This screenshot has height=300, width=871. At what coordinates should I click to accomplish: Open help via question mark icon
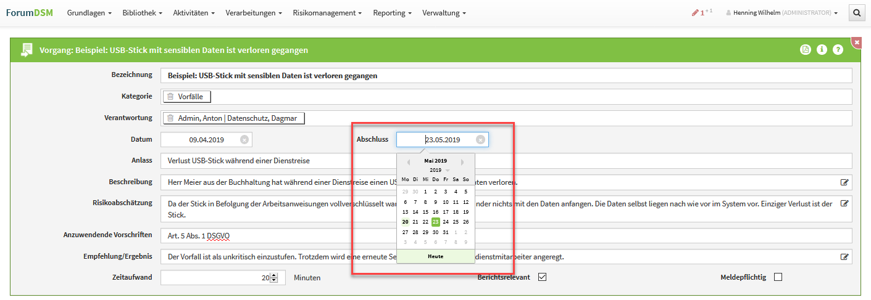tap(838, 50)
